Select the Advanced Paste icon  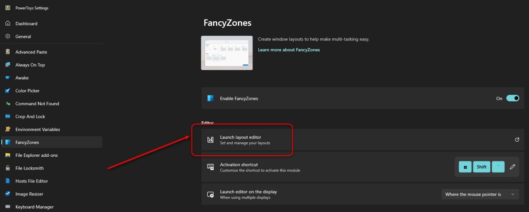coord(8,52)
